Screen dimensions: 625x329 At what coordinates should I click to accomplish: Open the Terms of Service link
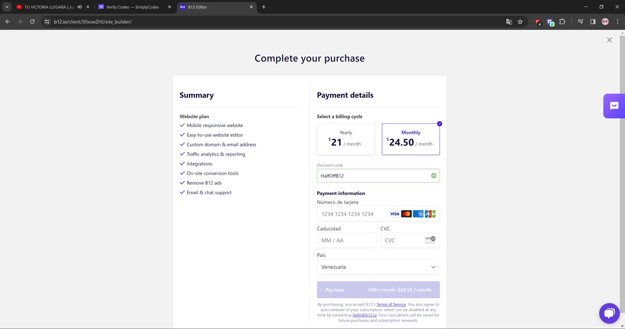point(391,304)
